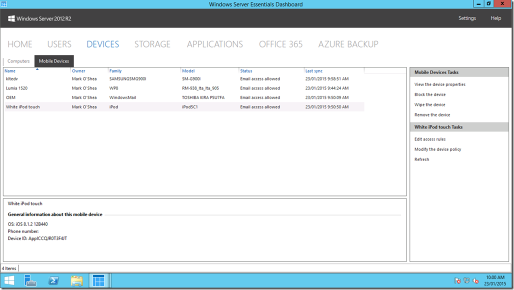The image size is (514, 290).
Task: Click the Device ID ApplCCQJR0T3F4JT text
Action: click(37, 238)
